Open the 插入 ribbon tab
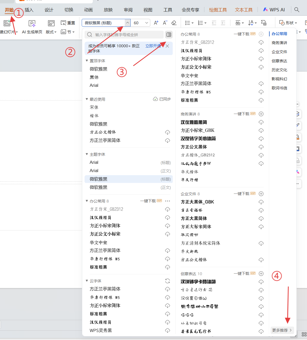 coord(29,10)
